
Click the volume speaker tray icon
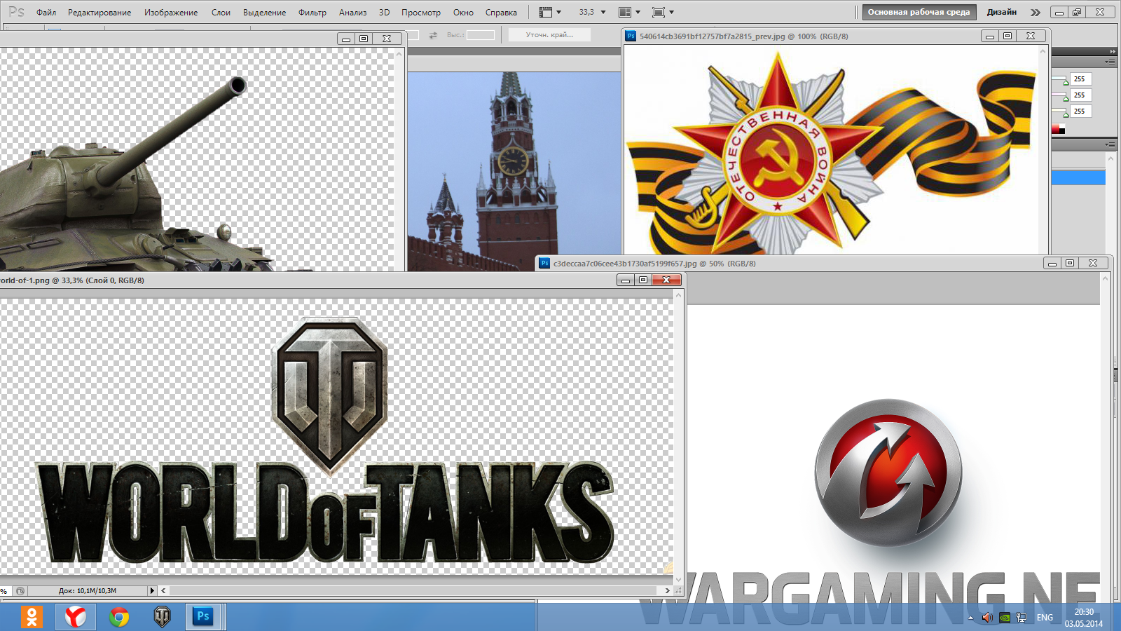point(987,618)
